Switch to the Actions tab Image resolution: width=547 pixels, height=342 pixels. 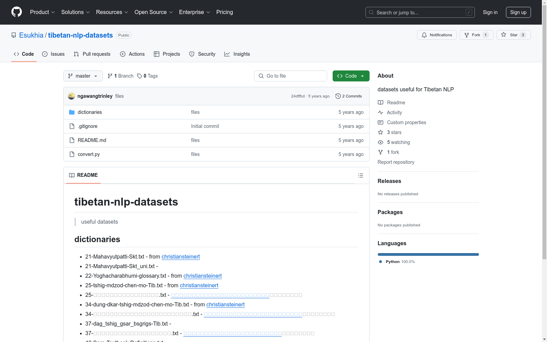(x=132, y=54)
